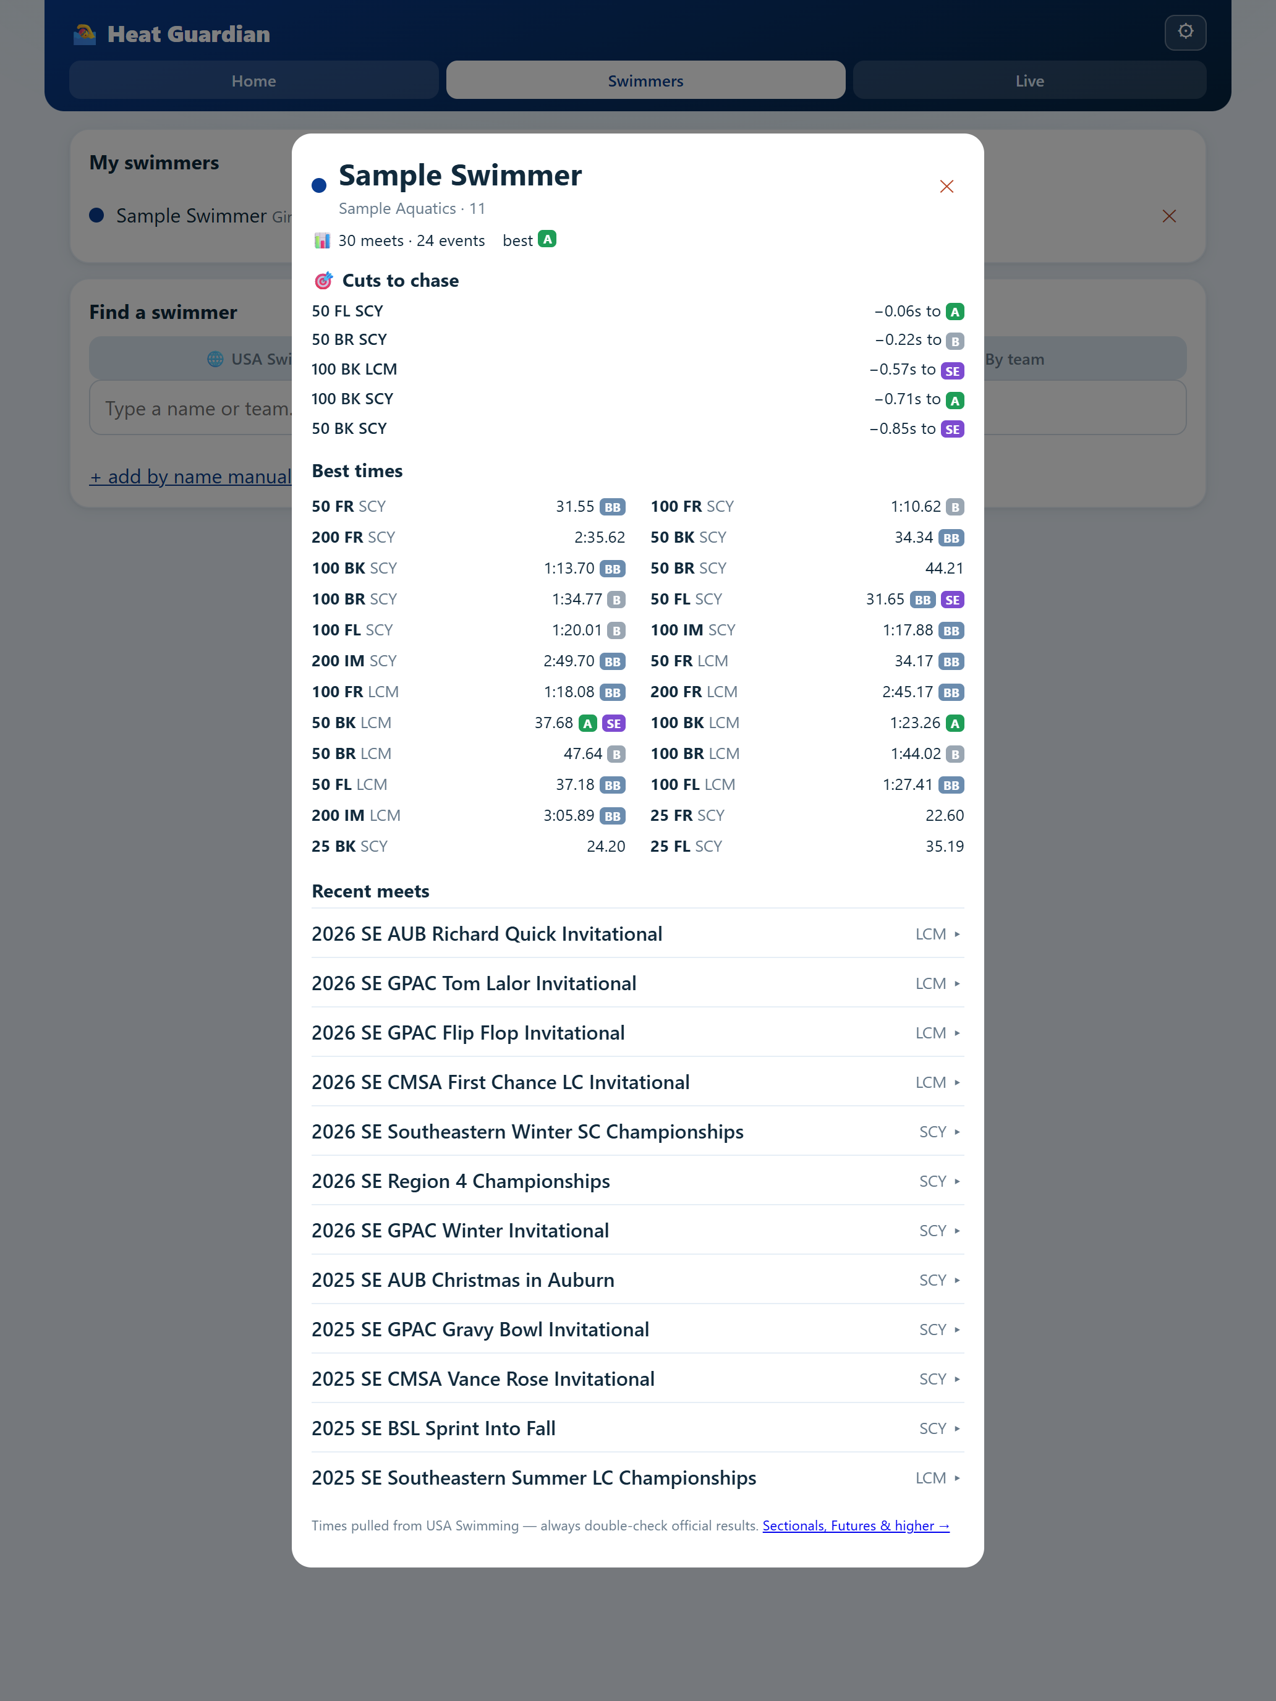Click the SE badge for 50 FL SCY time
Screen dimensions: 1276x1701
click(x=952, y=600)
